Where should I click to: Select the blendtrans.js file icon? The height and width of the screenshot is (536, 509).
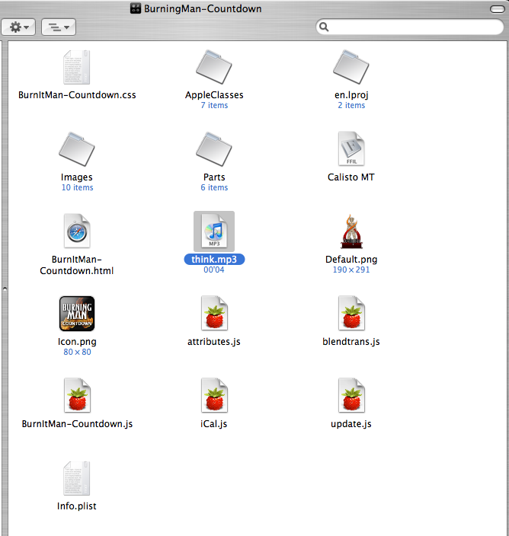point(351,313)
